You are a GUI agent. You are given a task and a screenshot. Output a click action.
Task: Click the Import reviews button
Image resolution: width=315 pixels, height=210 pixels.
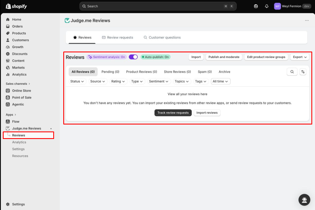click(x=207, y=113)
